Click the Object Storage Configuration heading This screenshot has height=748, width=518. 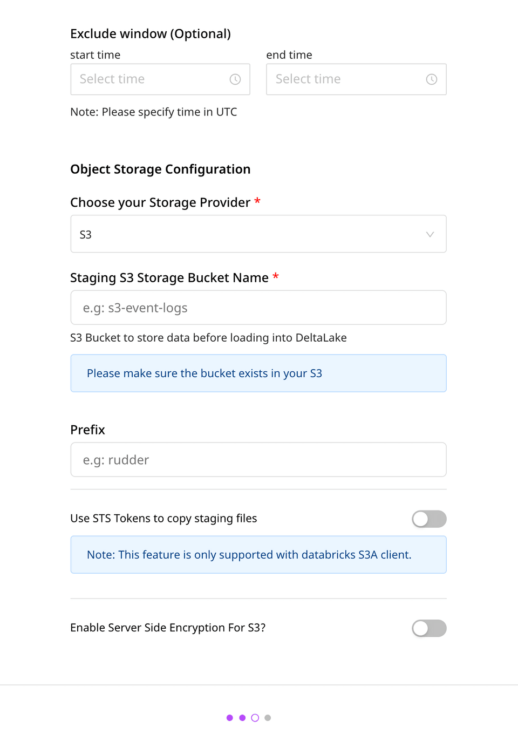pyautogui.click(x=160, y=169)
